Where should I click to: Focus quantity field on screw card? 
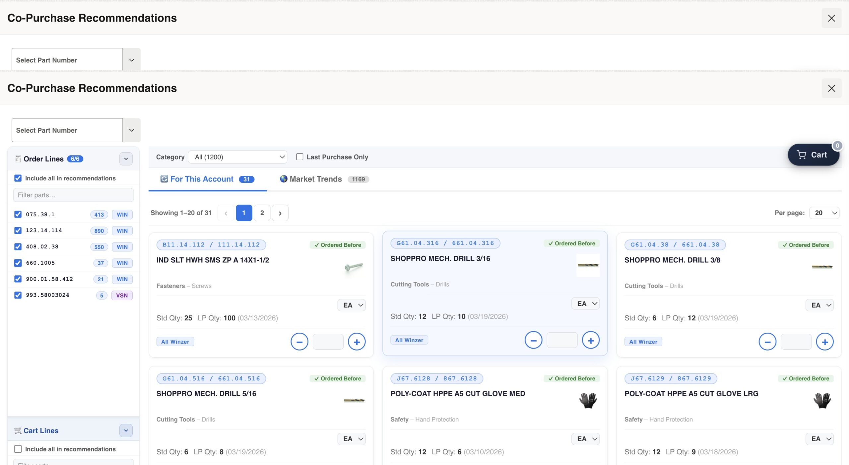click(328, 342)
